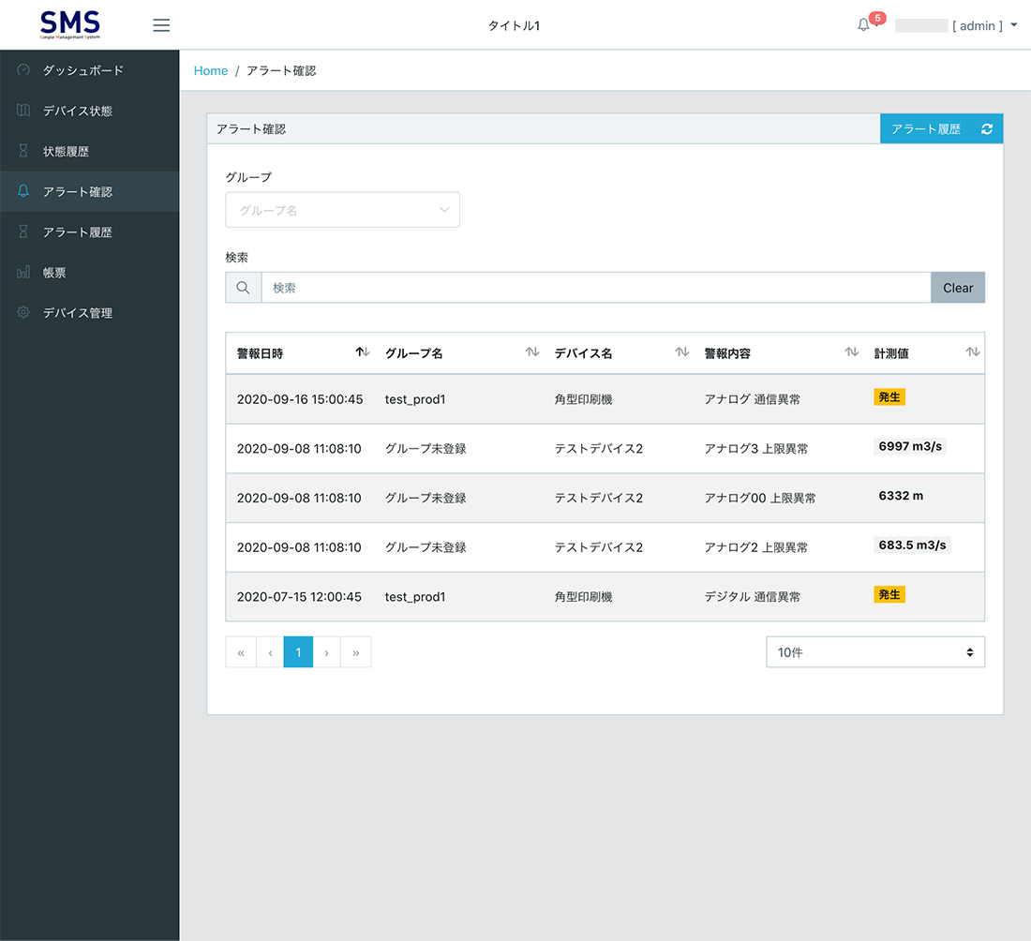Click the hourglass icon beside アラート履歴
Screen dimensions: 1031x941
[x=23, y=232]
